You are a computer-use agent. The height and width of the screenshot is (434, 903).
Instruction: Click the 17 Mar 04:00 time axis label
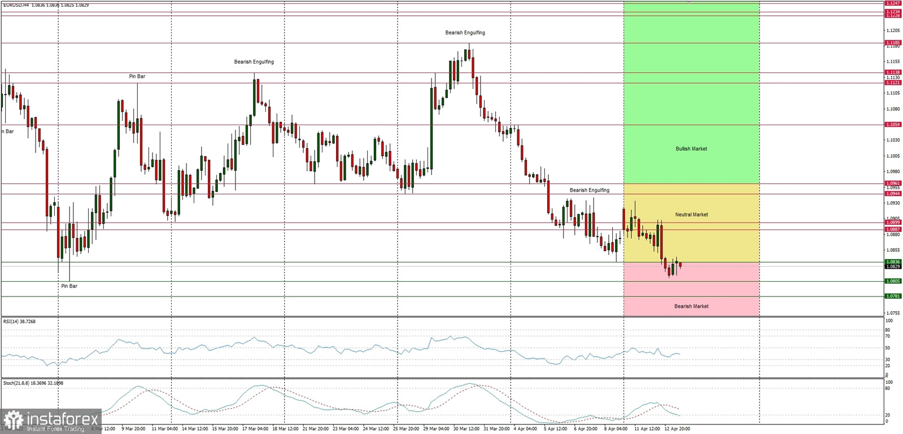point(256,429)
